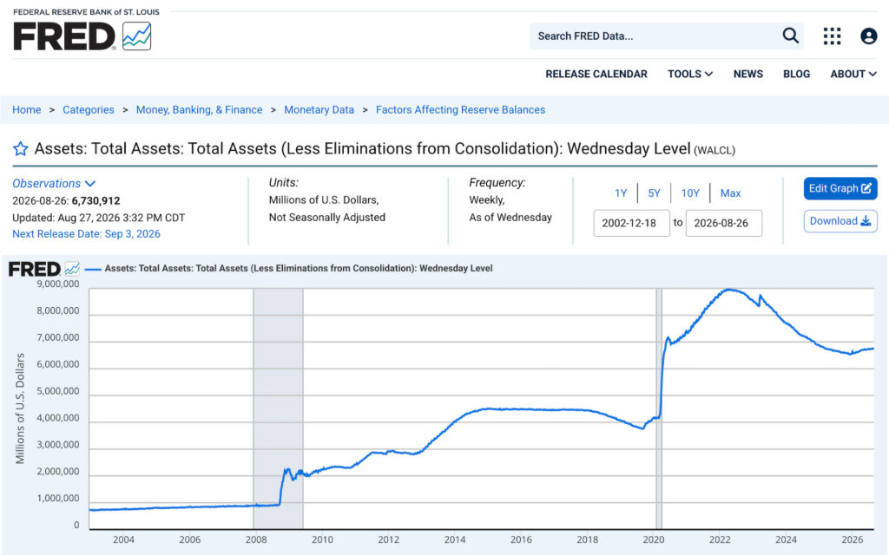Select the Max date range
Image resolution: width=889 pixels, height=555 pixels.
pyautogui.click(x=730, y=193)
